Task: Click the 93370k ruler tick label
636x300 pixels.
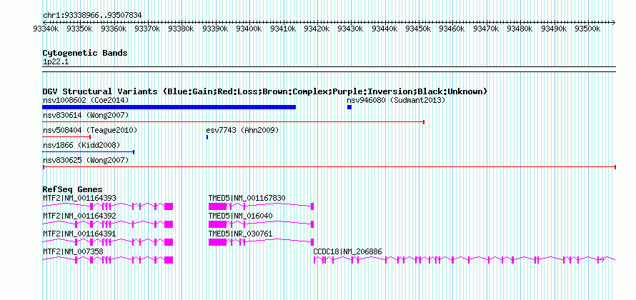Action: [x=146, y=29]
